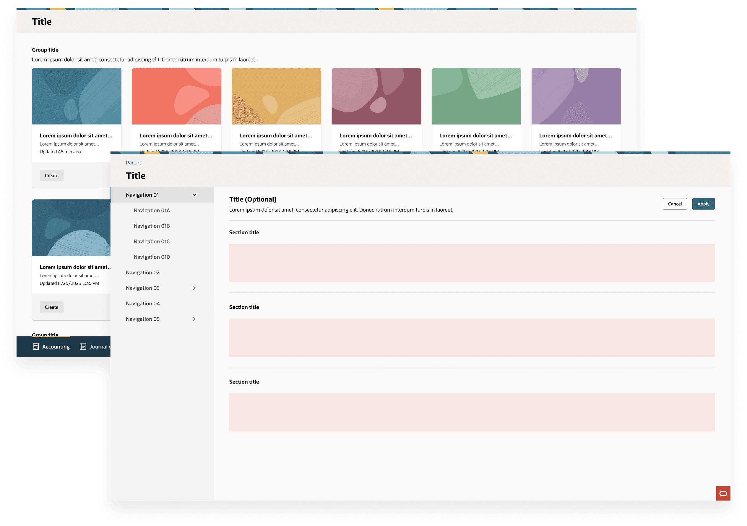The width and height of the screenshot is (747, 526).
Task: Expand the Navigation 03 chevron
Action: pyautogui.click(x=194, y=288)
